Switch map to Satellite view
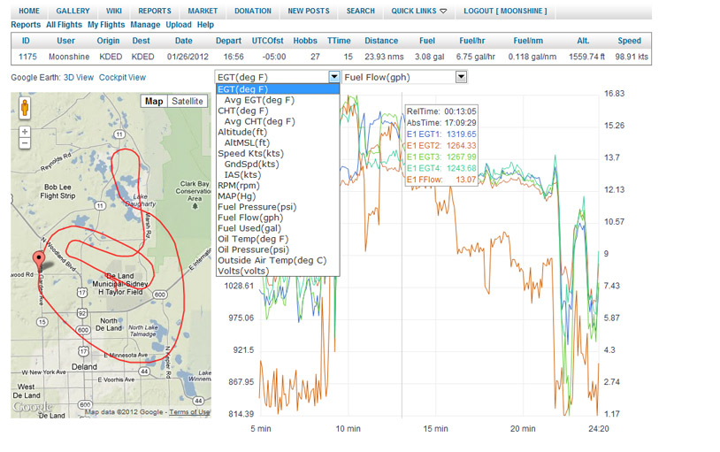This screenshot has height=452, width=720. tap(188, 102)
